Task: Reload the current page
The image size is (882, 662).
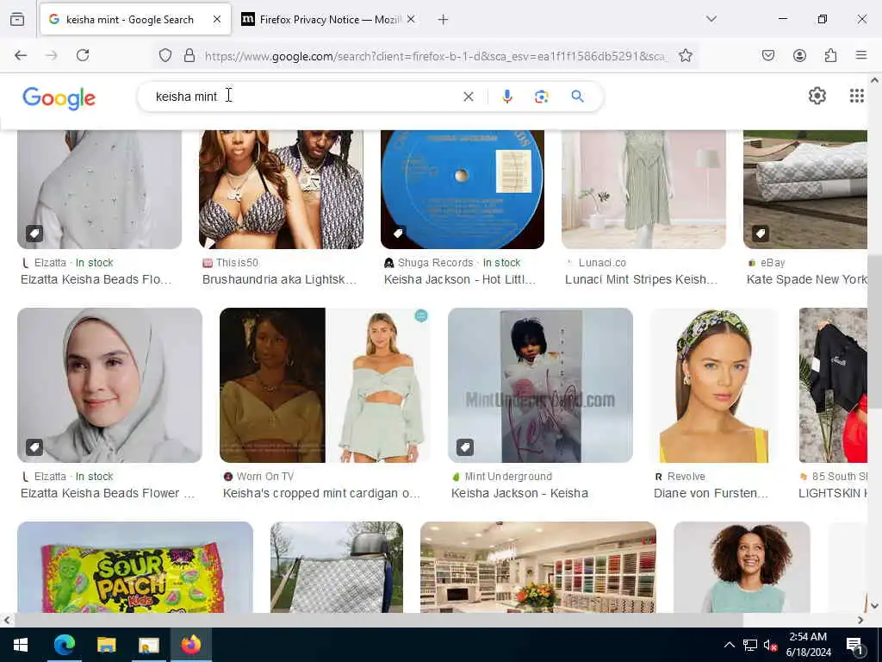Action: 83,55
